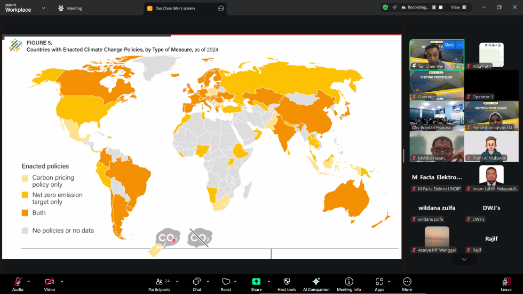
Task: Expand audio options arrow next to Audio
Action: pyautogui.click(x=29, y=281)
